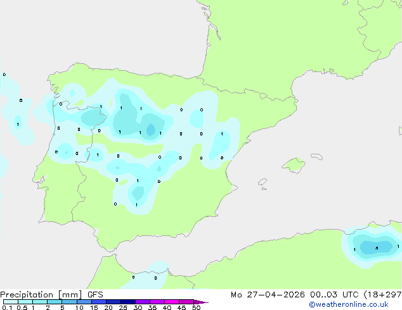Image resolution: width=402 pixels, height=310 pixels.
Task: Click the legend value '10'
Action: pyautogui.click(x=79, y=307)
